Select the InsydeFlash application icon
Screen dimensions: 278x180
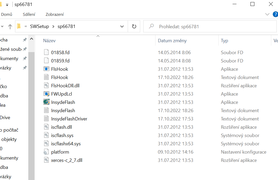click(x=46, y=102)
